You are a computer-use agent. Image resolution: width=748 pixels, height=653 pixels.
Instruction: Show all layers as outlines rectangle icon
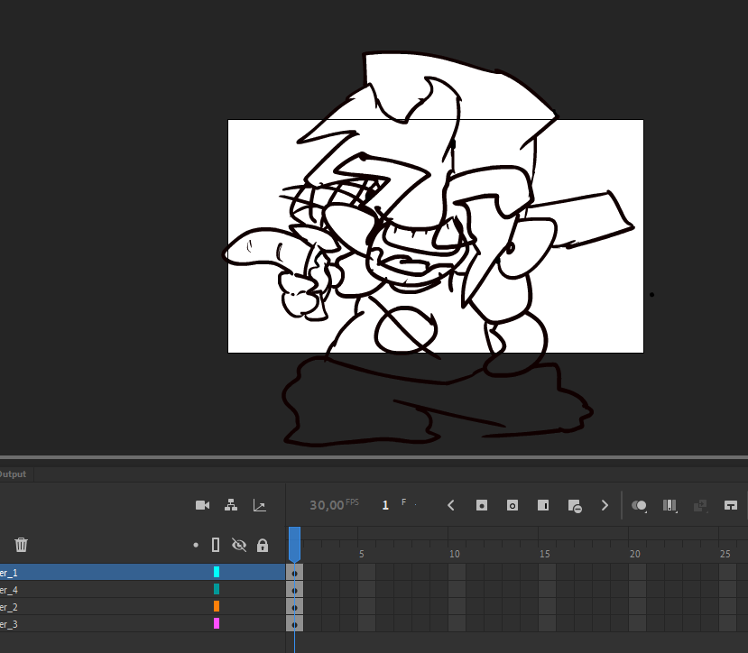click(x=216, y=545)
